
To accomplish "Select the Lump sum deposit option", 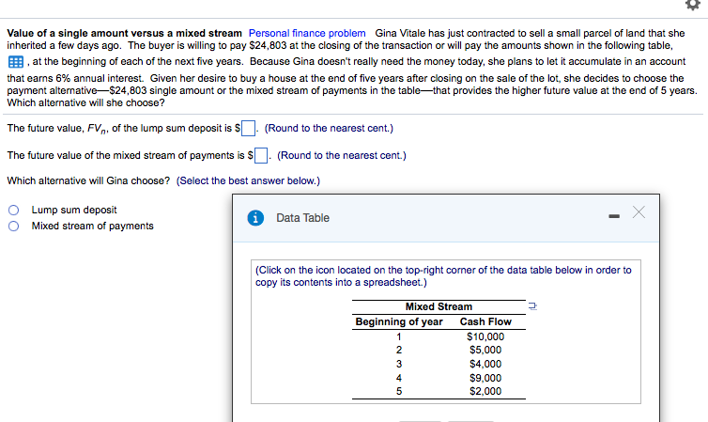I will 13,211.
